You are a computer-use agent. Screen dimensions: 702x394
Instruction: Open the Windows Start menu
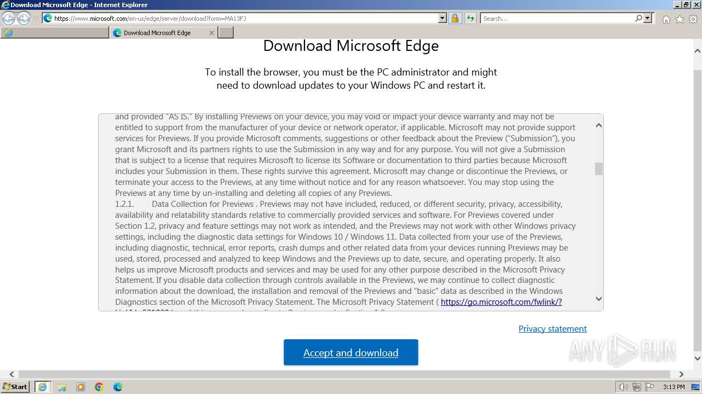point(15,386)
